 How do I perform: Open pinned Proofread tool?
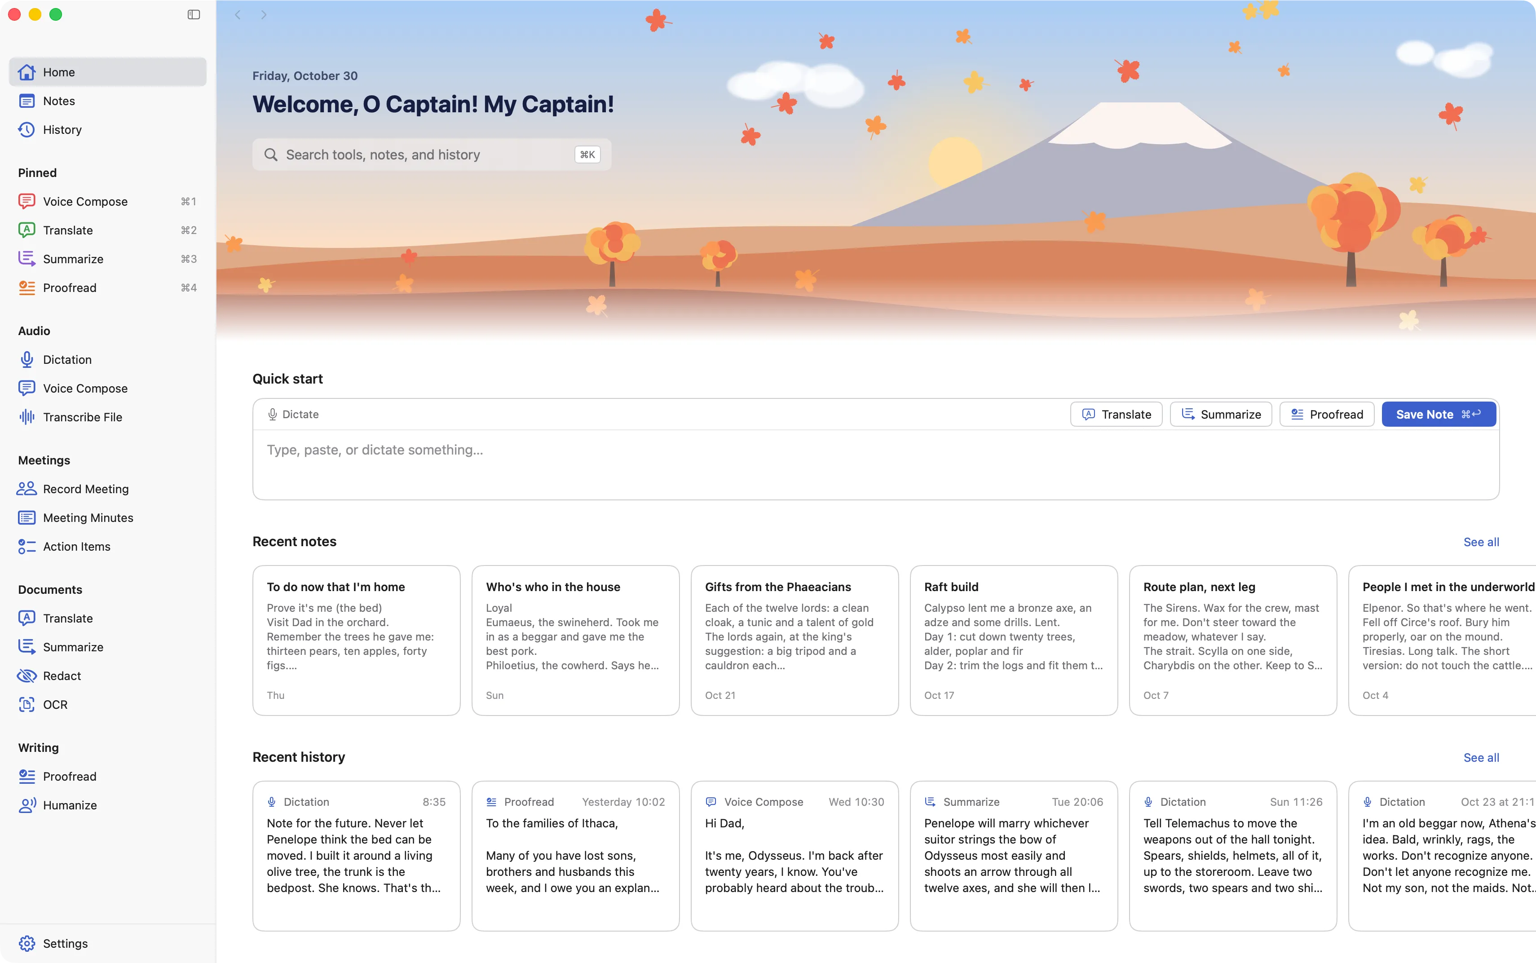pyautogui.click(x=108, y=287)
